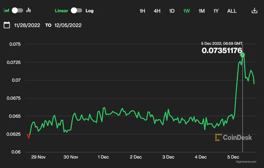Open the 12/05/2022 end date field
This screenshot has height=168, width=264.
tap(68, 25)
